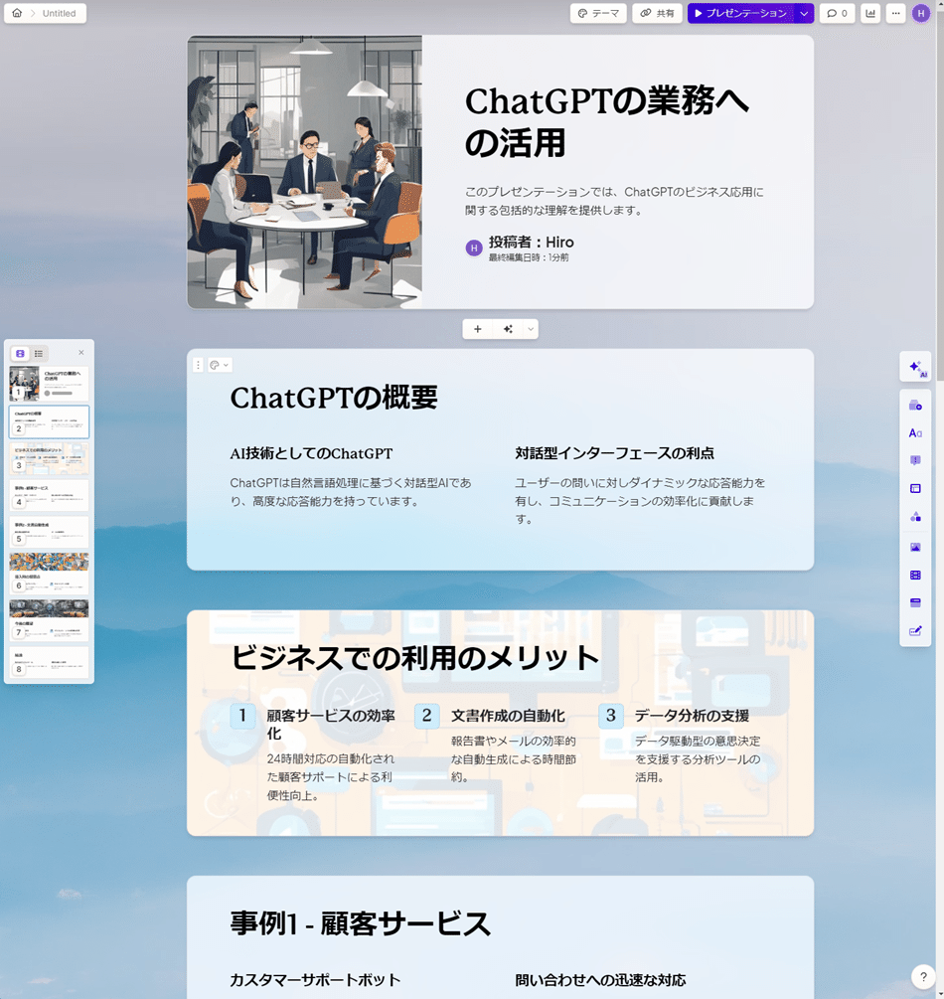Open the image insert tool
The width and height of the screenshot is (944, 999).
pyautogui.click(x=915, y=548)
